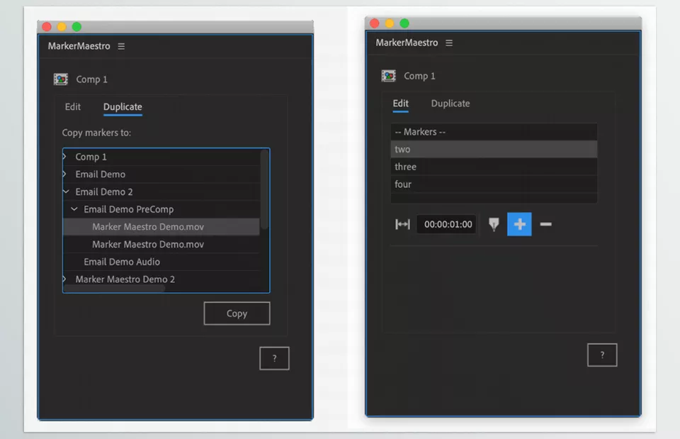Click the marker pin icon beside timecode

pos(494,224)
